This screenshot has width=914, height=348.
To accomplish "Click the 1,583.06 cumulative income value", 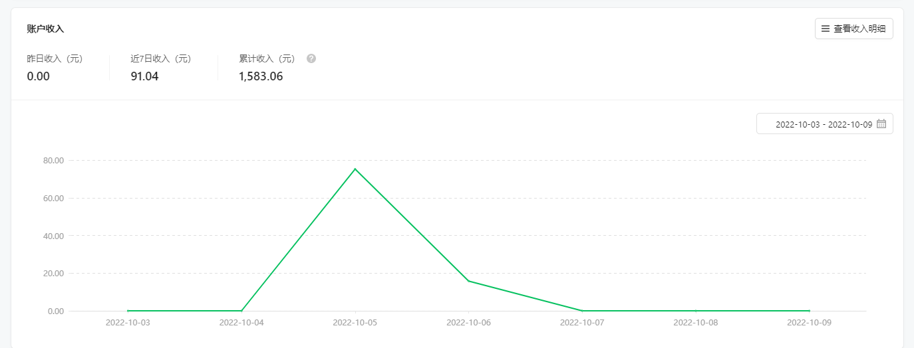I will [x=261, y=76].
